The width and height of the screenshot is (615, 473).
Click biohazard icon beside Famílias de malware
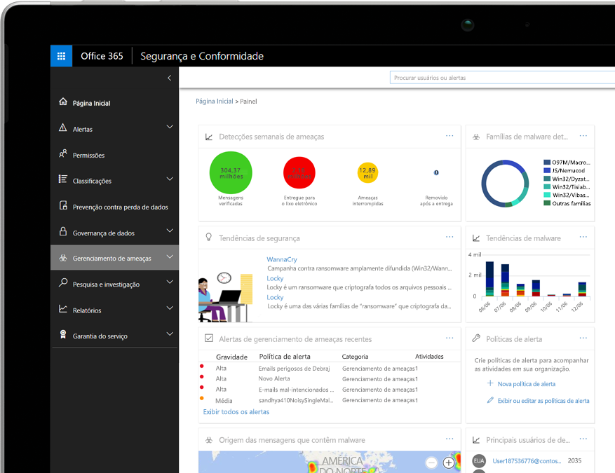[476, 137]
